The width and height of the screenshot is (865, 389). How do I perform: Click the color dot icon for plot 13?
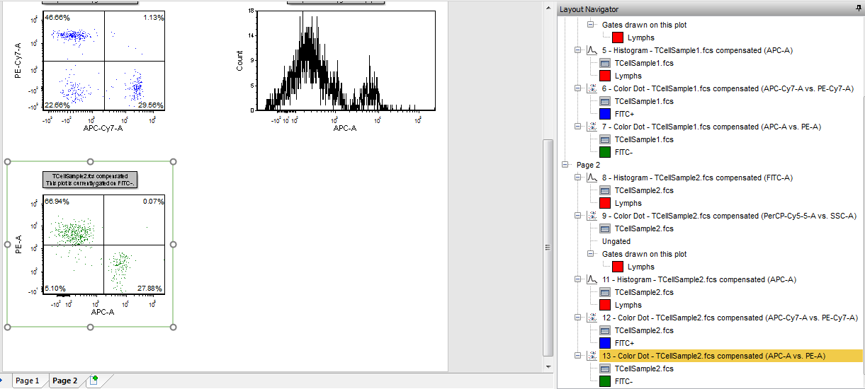point(592,356)
